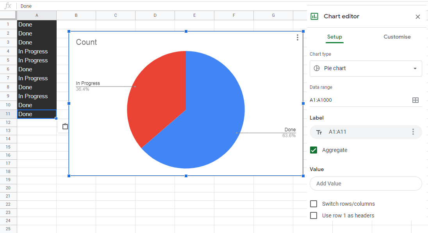Select row 1 header
This screenshot has height=233, width=428.
click(8, 25)
